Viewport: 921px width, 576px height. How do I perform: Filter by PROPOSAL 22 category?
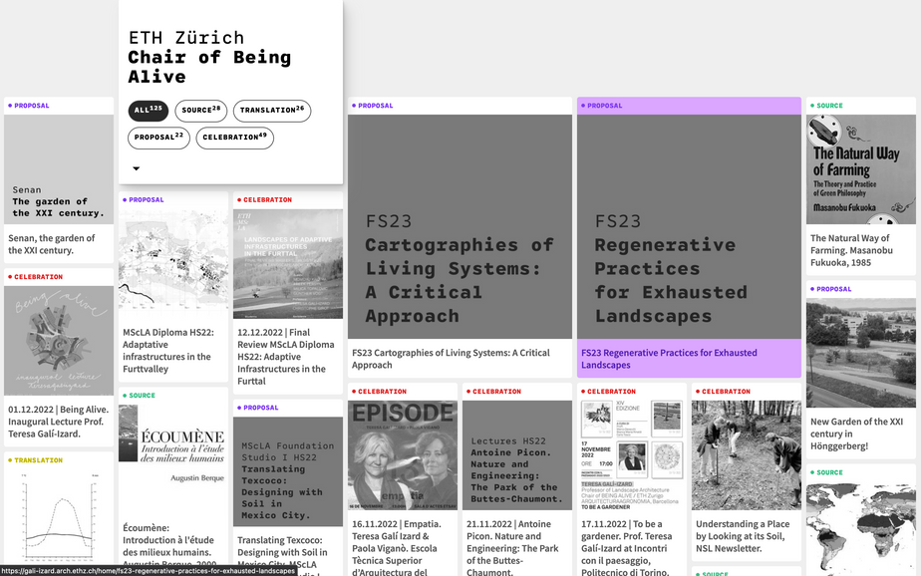[x=158, y=138]
